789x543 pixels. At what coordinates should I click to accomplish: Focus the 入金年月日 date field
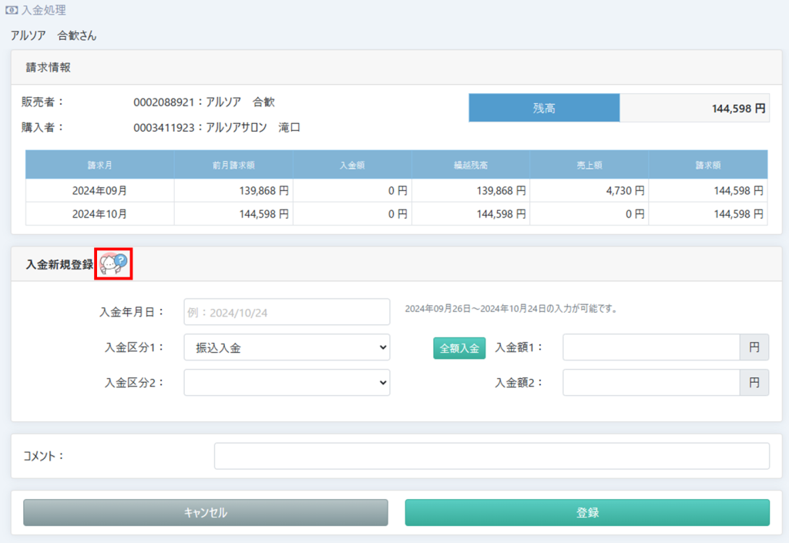[287, 312]
